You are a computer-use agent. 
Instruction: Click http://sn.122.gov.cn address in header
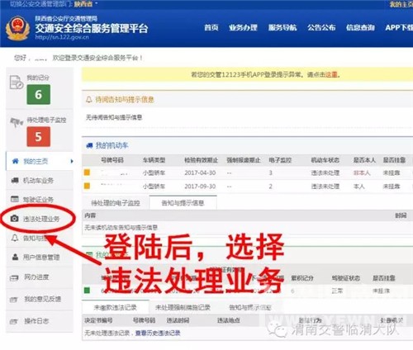coord(62,37)
